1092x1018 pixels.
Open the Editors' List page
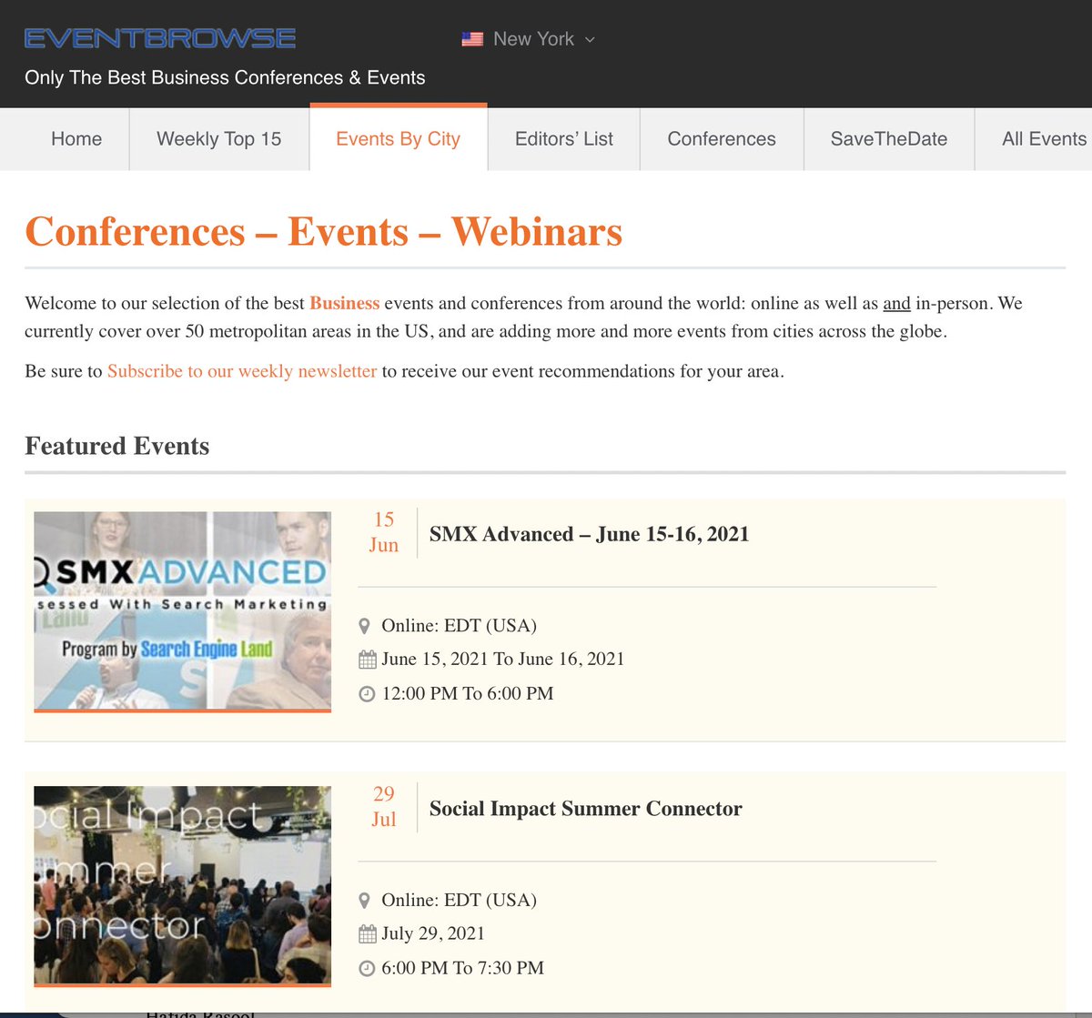tap(563, 138)
